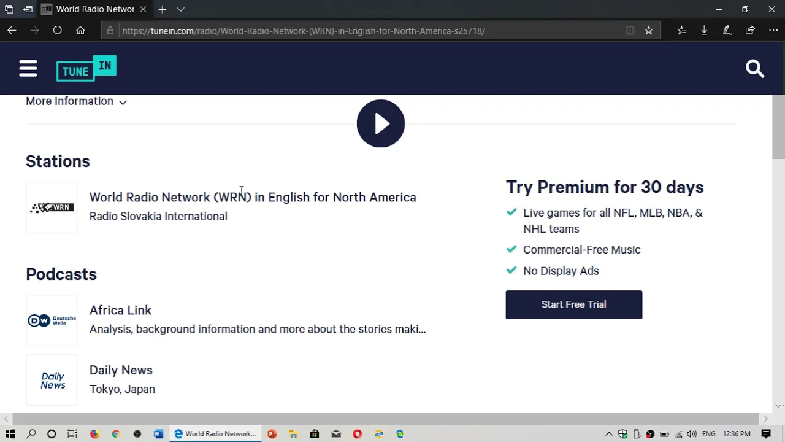Go to the browser home page
This screenshot has width=785, height=442.
coord(80,30)
